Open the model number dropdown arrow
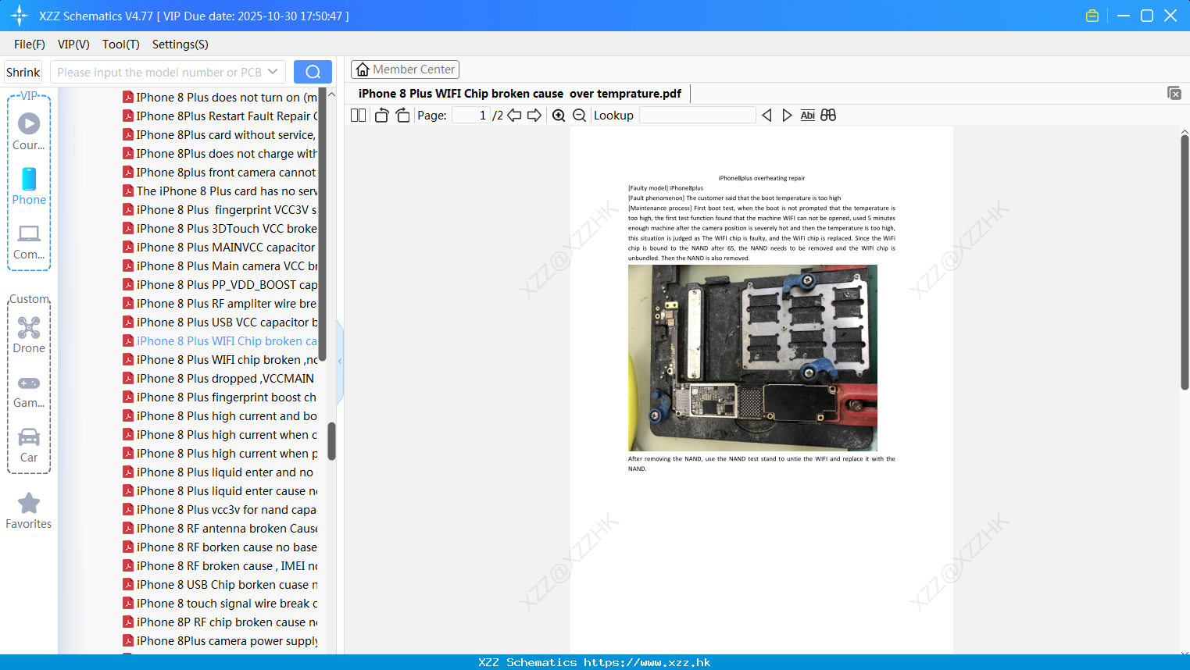The image size is (1190, 670). [x=273, y=72]
